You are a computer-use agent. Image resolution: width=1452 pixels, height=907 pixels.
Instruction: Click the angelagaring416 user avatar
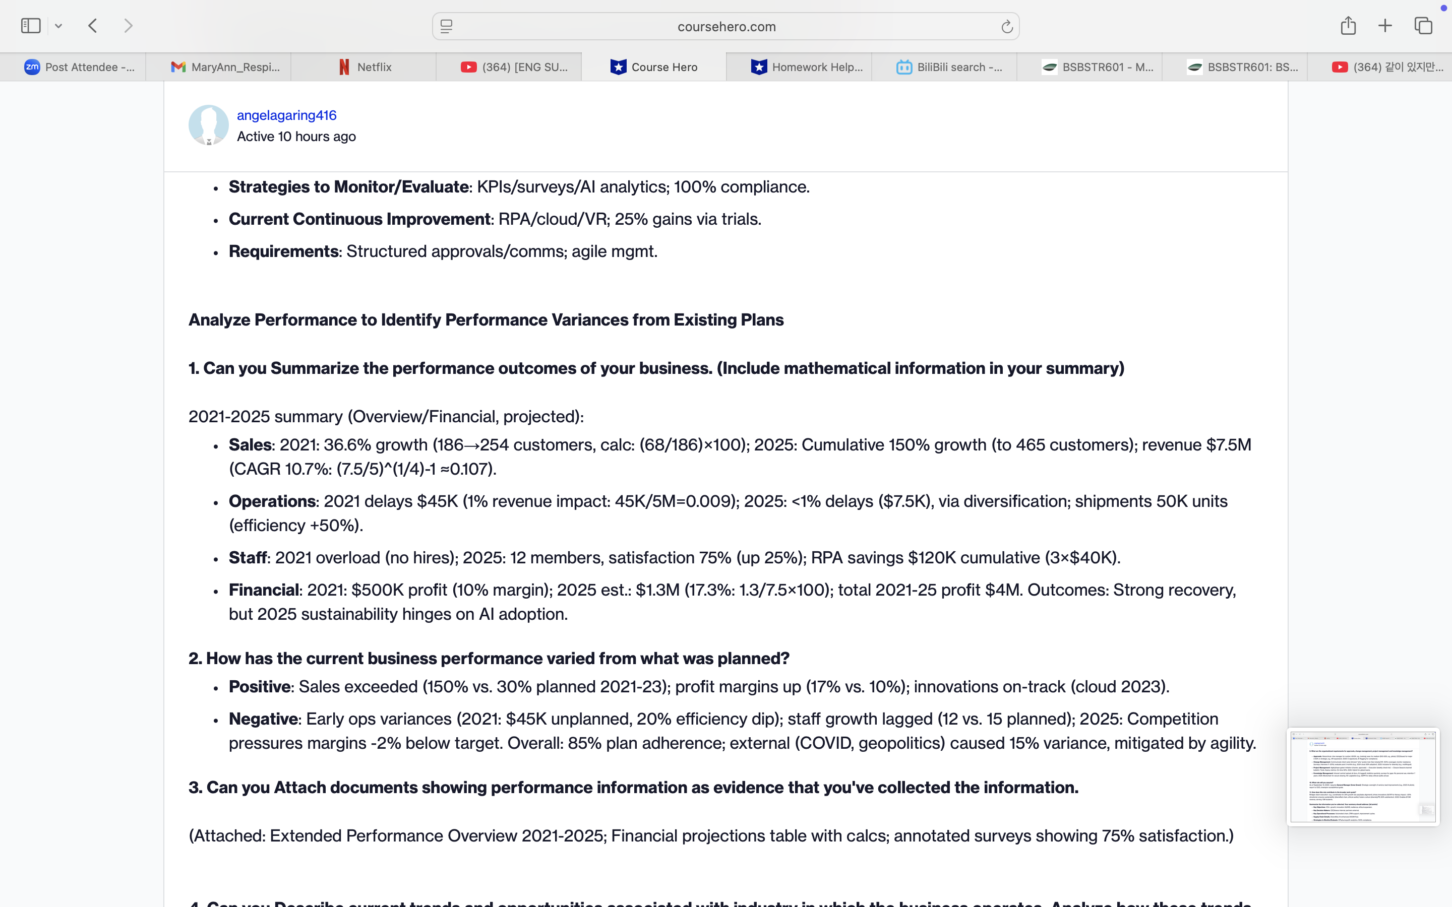tap(208, 125)
